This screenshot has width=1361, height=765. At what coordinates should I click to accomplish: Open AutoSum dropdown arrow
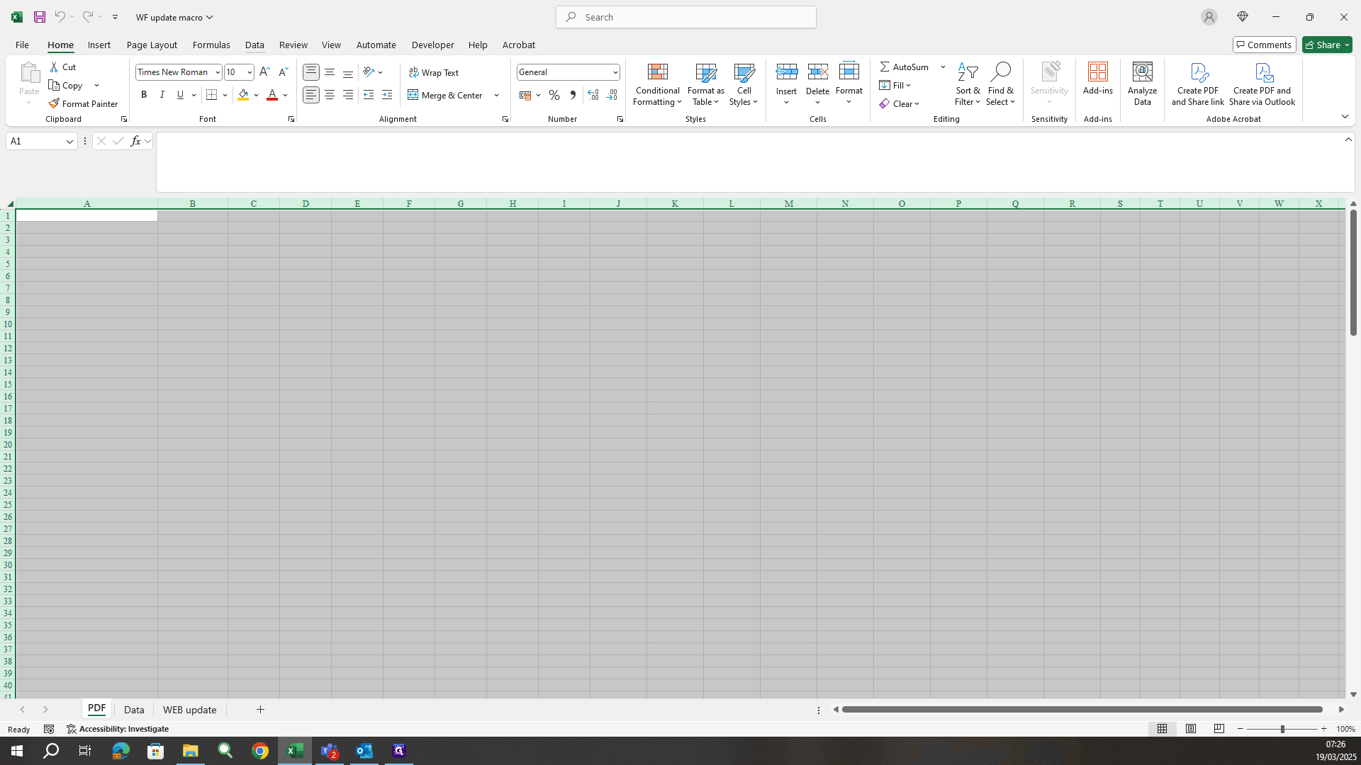(943, 67)
